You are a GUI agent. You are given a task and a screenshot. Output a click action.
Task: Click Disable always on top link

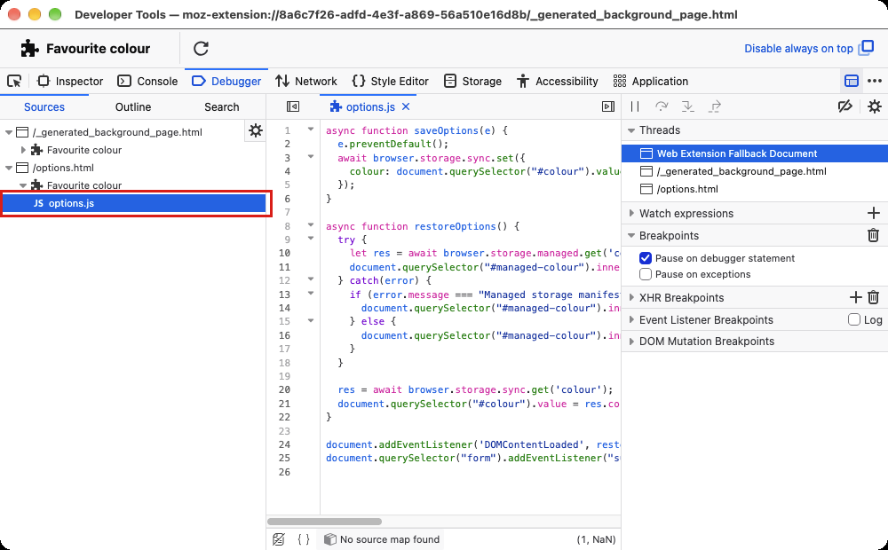[798, 49]
